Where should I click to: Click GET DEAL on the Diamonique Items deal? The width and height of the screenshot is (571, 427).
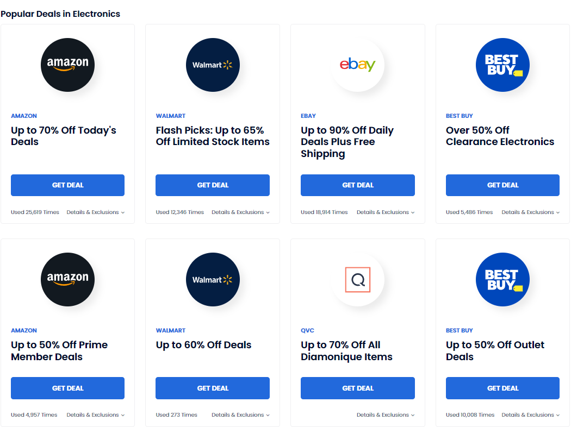click(x=357, y=388)
